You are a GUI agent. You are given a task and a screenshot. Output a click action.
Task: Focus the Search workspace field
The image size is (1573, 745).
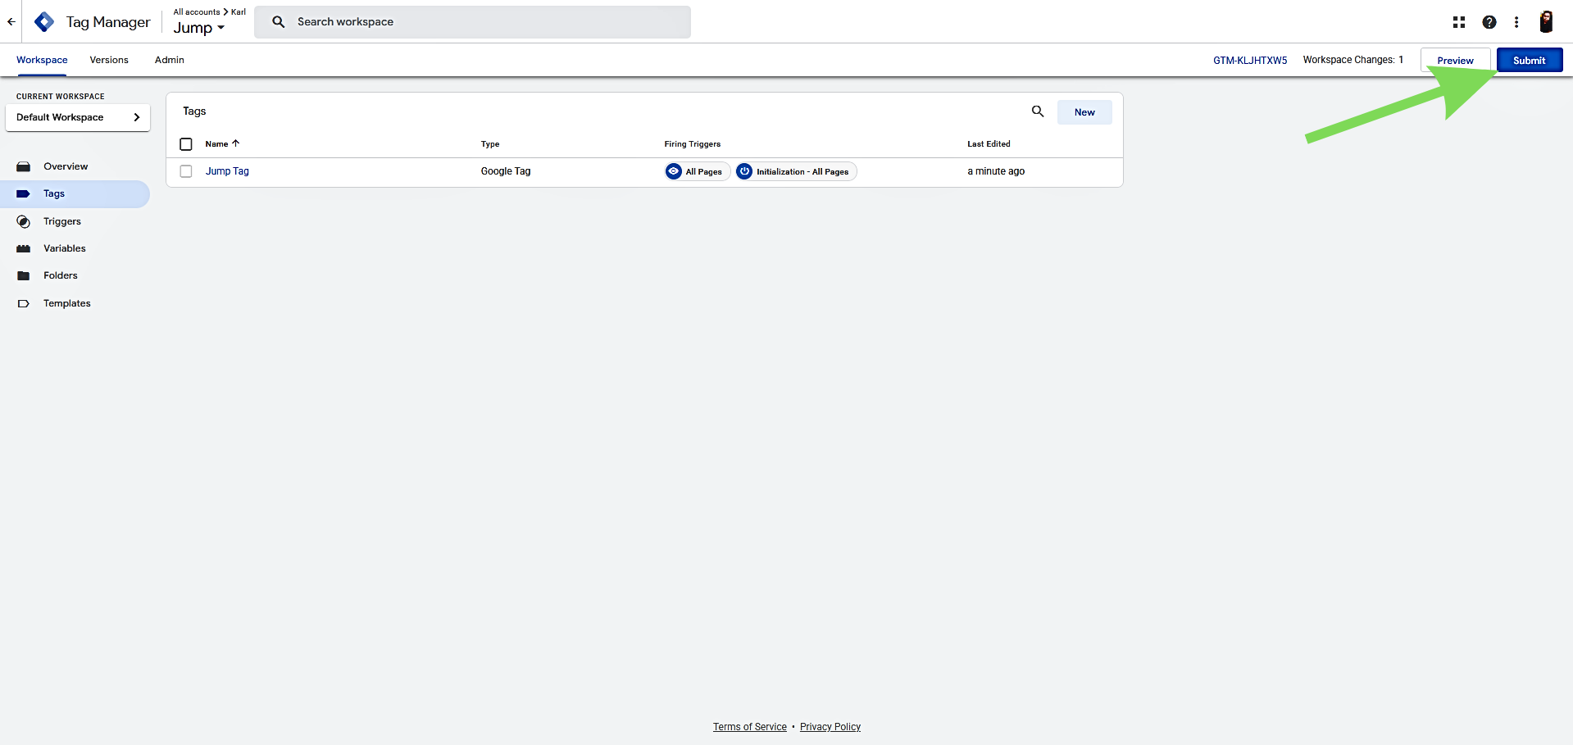484,22
